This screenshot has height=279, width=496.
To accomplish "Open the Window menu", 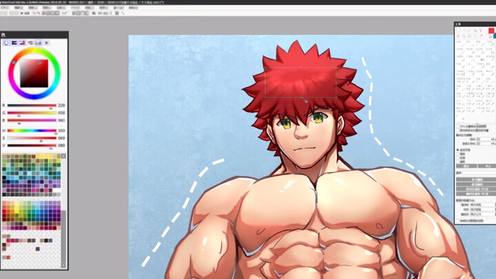I will [x=118, y=8].
